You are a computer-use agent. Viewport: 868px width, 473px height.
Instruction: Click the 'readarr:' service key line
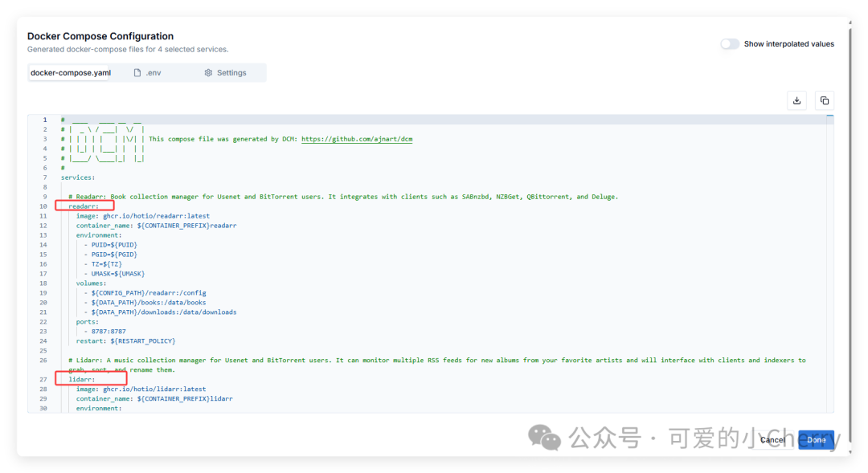click(x=84, y=206)
